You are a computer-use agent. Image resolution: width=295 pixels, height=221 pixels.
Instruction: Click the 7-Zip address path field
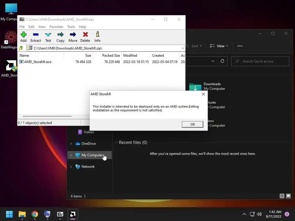point(106,48)
